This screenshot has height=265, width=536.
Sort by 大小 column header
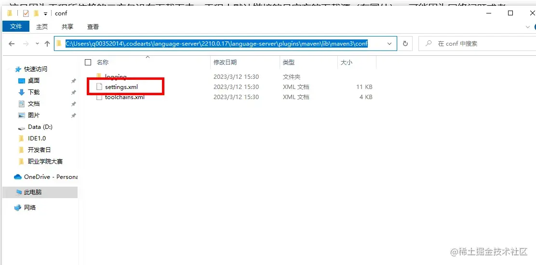pos(346,63)
